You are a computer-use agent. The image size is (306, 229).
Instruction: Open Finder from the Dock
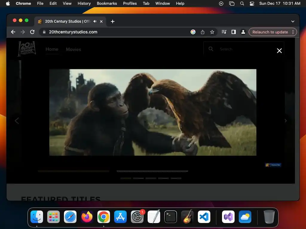point(37,217)
